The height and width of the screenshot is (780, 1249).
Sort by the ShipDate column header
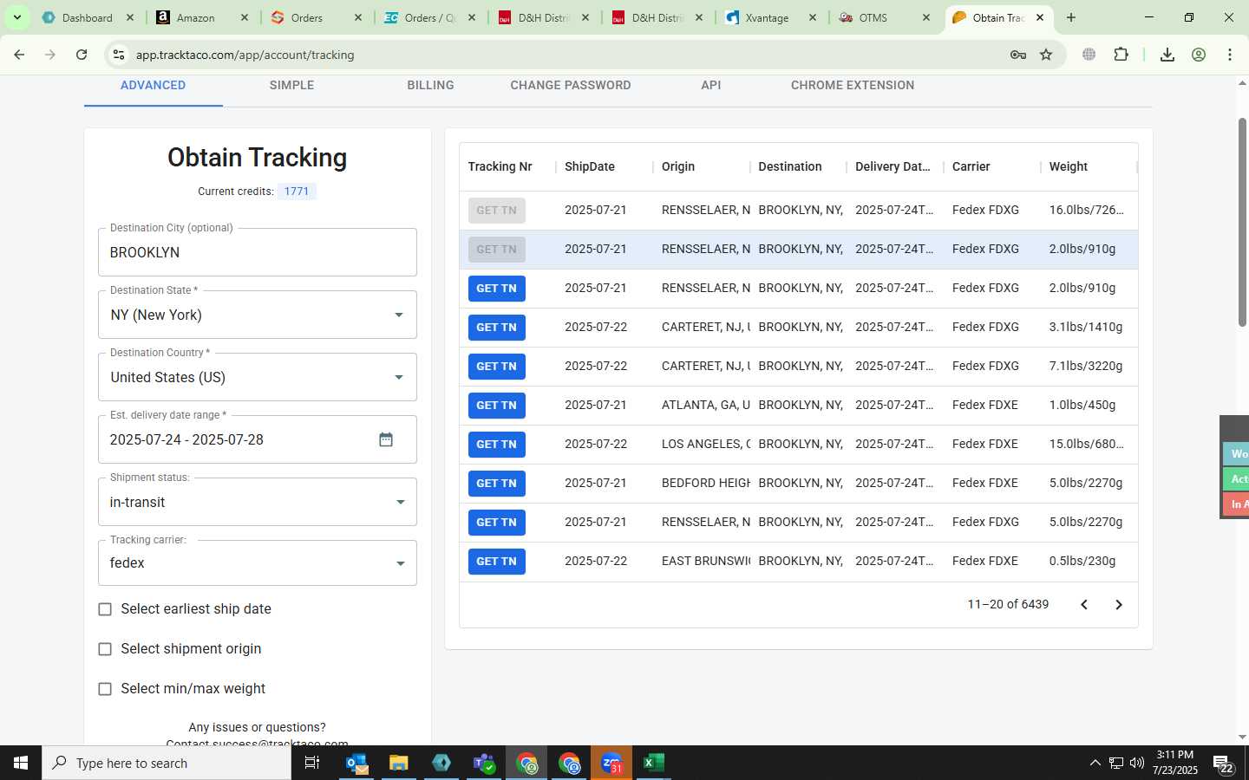click(590, 166)
